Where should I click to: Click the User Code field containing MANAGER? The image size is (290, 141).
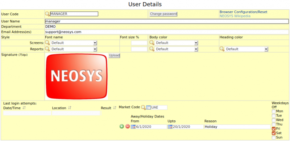pos(74,14)
